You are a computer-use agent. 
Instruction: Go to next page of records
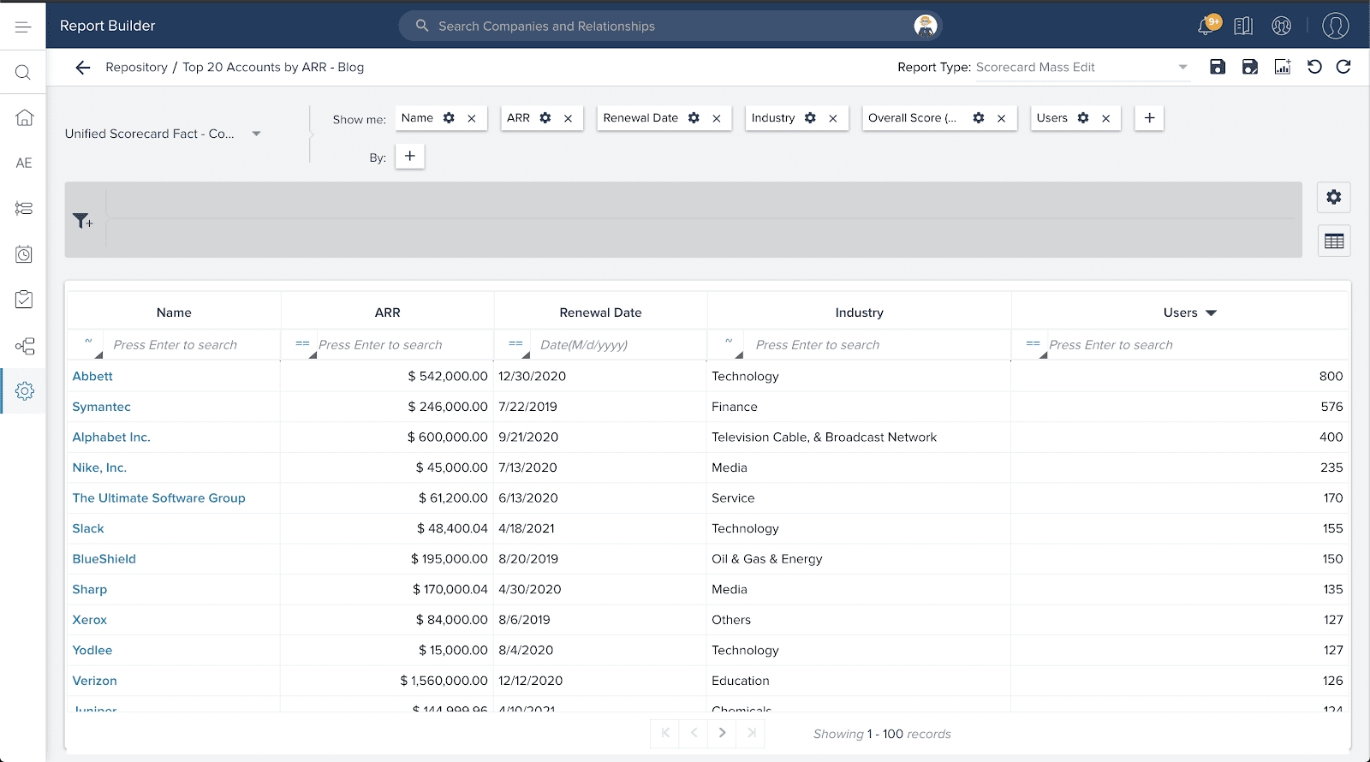click(x=722, y=733)
